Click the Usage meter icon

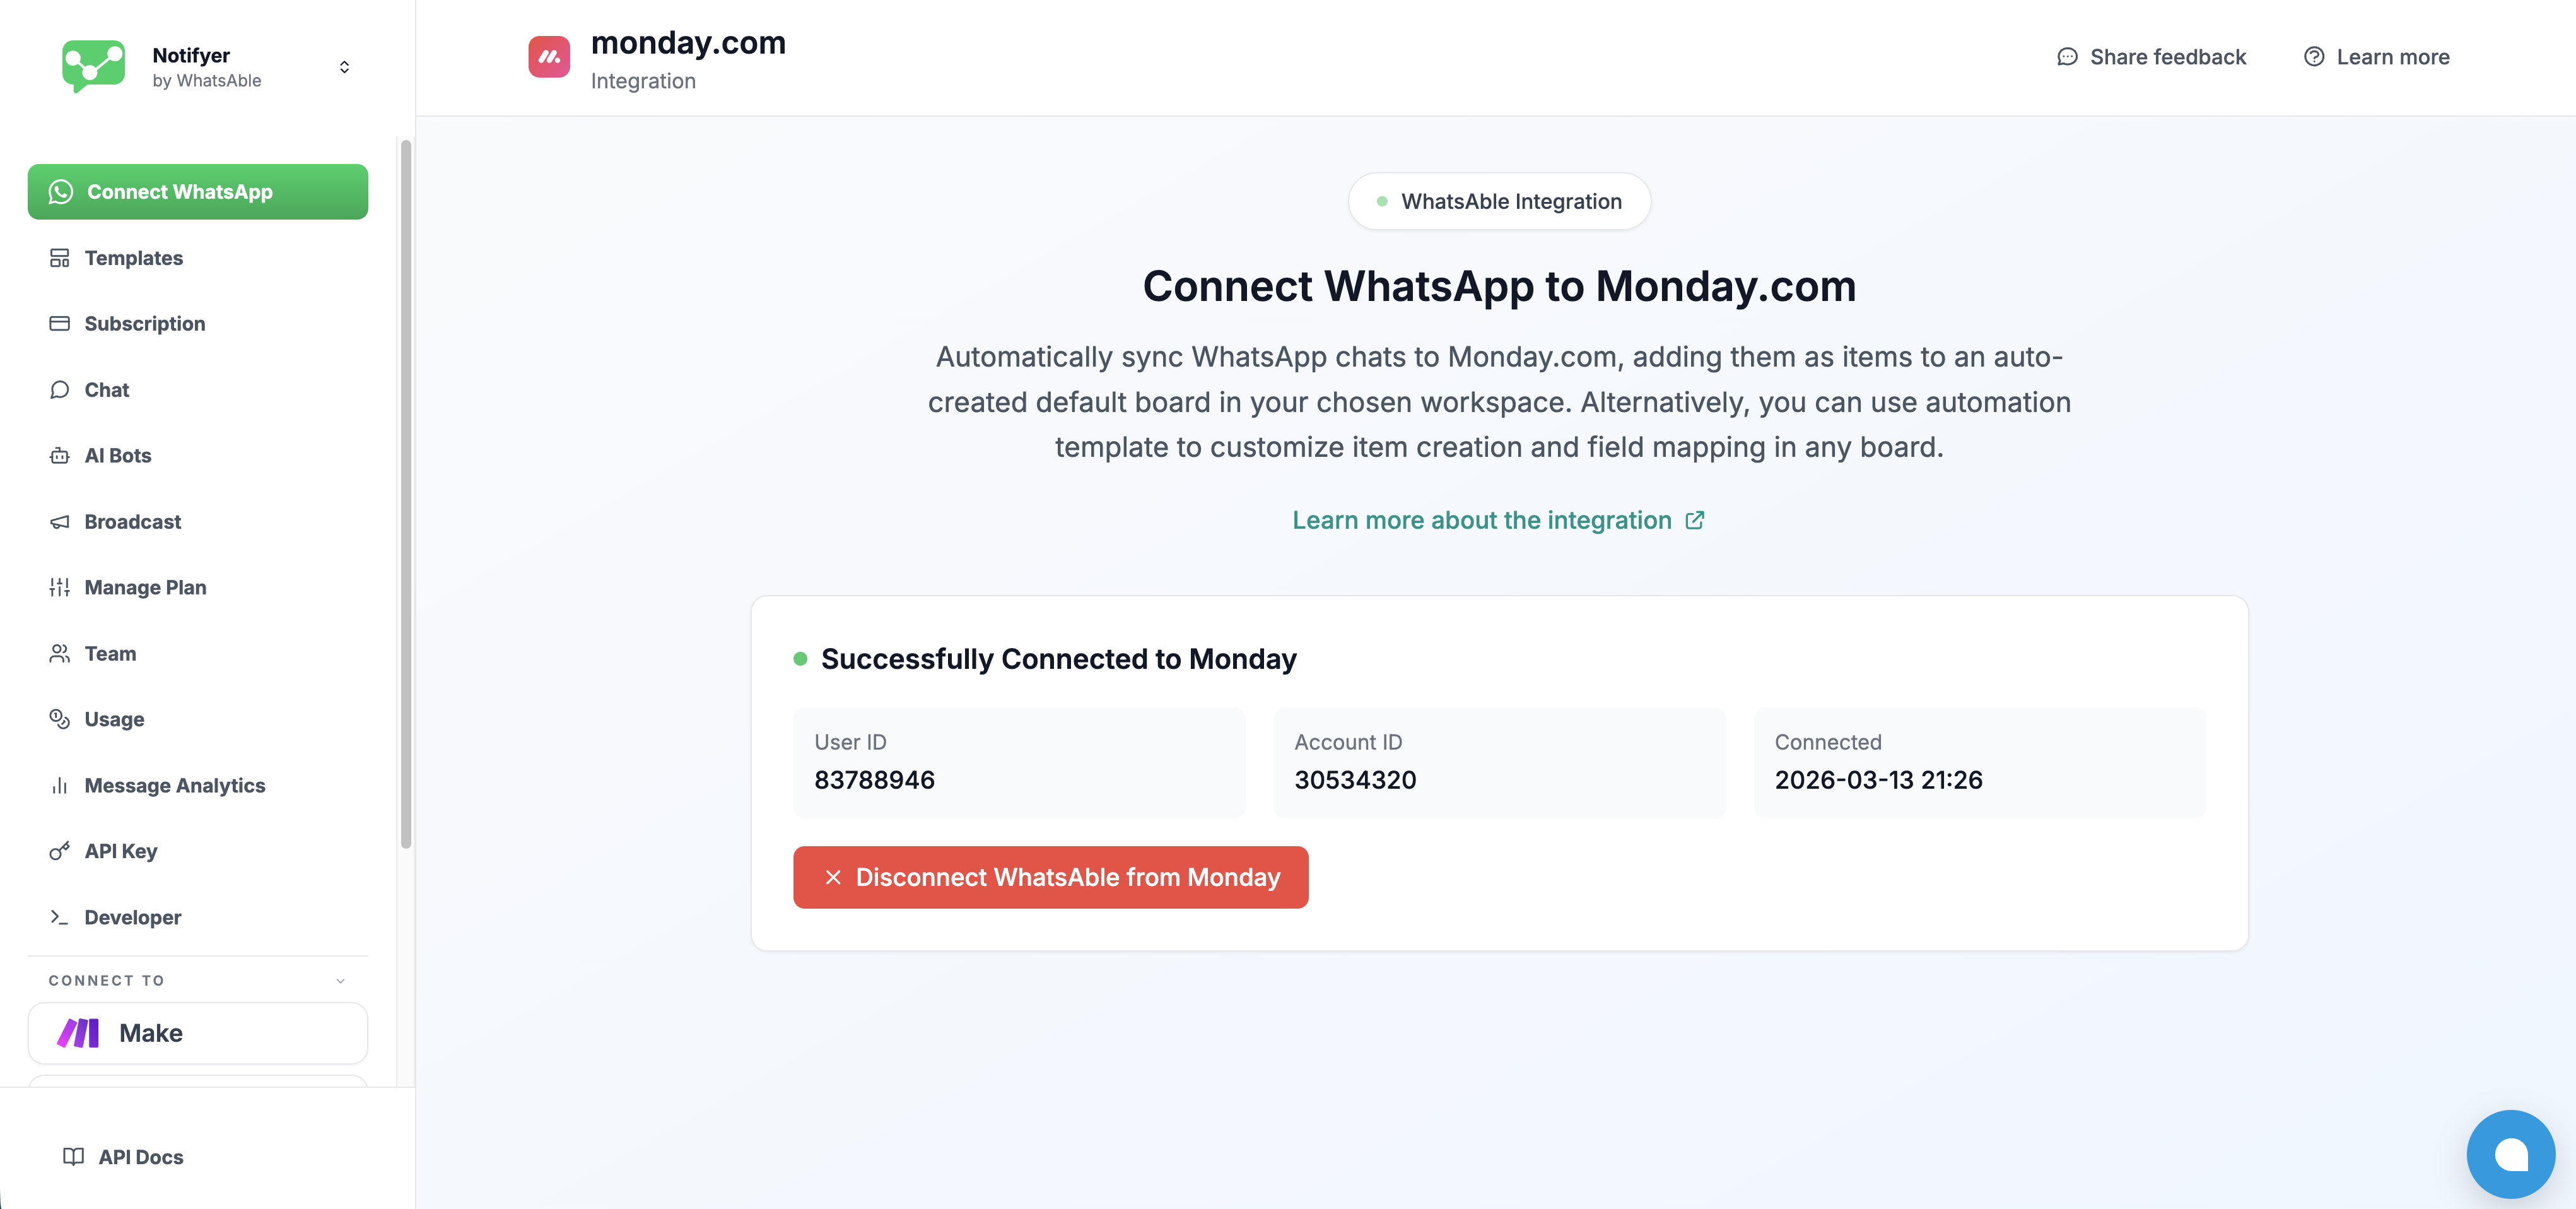click(x=60, y=719)
